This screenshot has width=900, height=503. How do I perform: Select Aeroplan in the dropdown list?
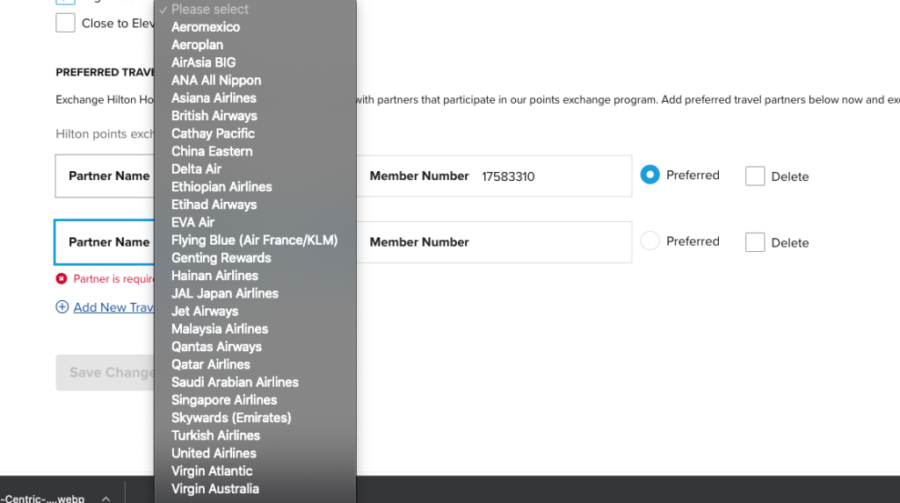tap(256, 45)
